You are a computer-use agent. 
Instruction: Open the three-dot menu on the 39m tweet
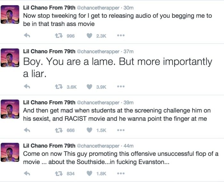point(120,130)
